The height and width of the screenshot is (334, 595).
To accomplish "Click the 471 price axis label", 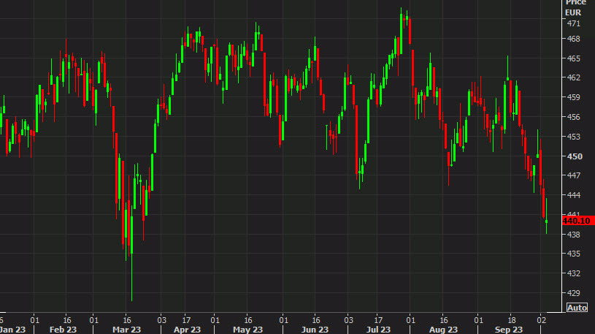I will point(573,23).
